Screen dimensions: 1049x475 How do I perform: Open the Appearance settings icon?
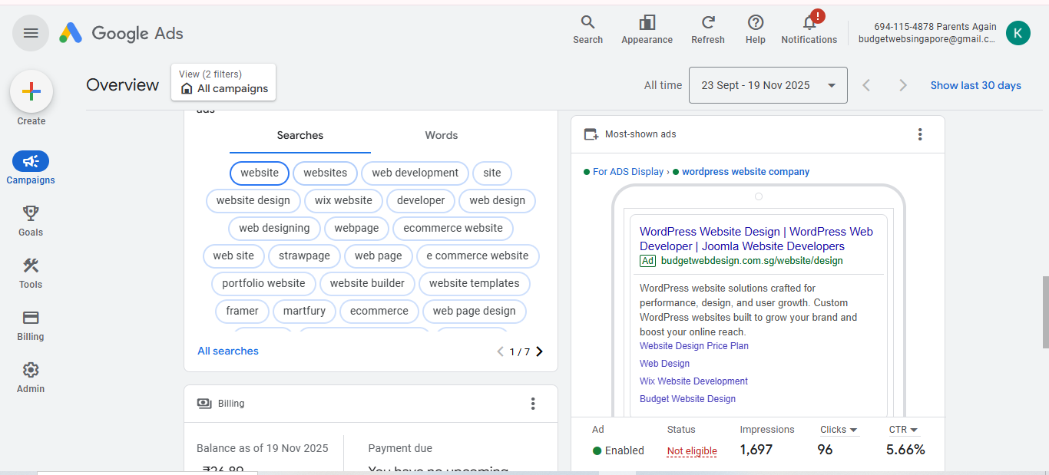tap(647, 25)
